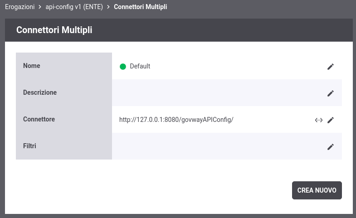Click the green status dot beside Default
356x218 pixels.
123,67
